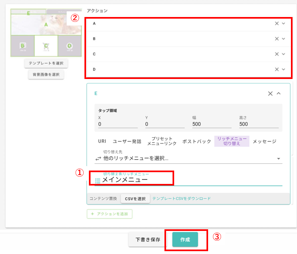
Task: Remove action B with its X icon
Action: (277, 39)
